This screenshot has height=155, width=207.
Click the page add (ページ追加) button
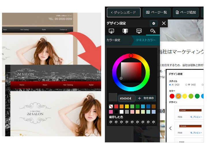pos(186,12)
